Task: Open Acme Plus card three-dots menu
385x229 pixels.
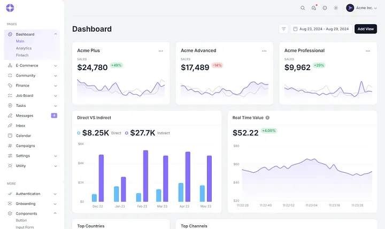Action: 161,51
